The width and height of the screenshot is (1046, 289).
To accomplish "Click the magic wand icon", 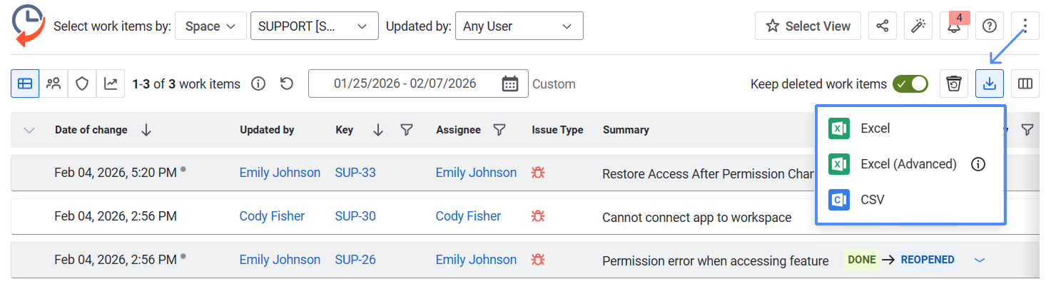I will [918, 26].
